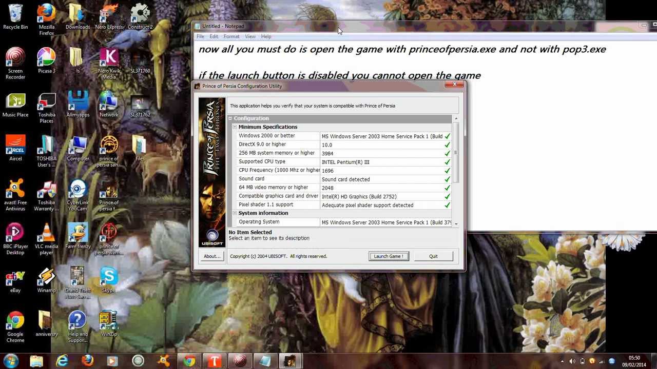Viewport: 657px width, 369px height.
Task: Open the Google Chrome desktop shortcut
Action: [15, 327]
